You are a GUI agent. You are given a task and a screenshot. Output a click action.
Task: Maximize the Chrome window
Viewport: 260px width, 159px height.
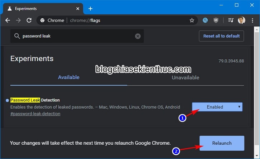pyautogui.click(x=237, y=5)
